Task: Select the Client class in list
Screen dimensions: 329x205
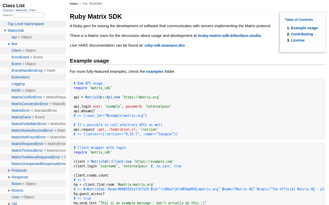Action: click(x=16, y=50)
